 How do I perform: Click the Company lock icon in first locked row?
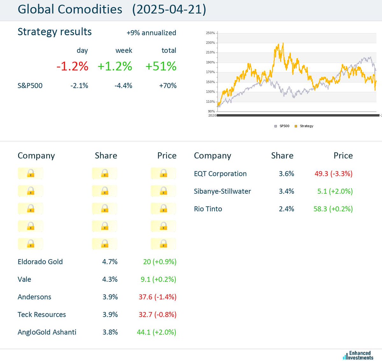[x=31, y=173]
